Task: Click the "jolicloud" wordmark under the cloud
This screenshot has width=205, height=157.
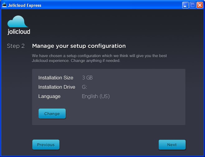Action: tap(19, 32)
